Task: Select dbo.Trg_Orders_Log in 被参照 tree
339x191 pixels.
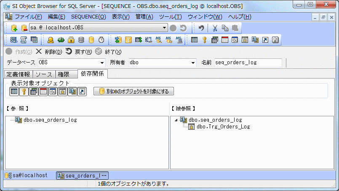Action: tap(223, 126)
